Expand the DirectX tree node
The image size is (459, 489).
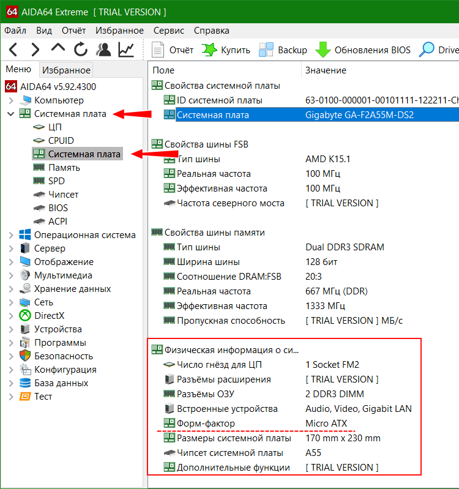11,316
